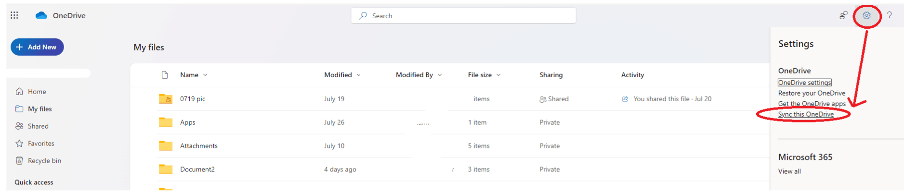The image size is (904, 192).
Task: Expand the Modified By column dropdown
Action: tap(440, 75)
